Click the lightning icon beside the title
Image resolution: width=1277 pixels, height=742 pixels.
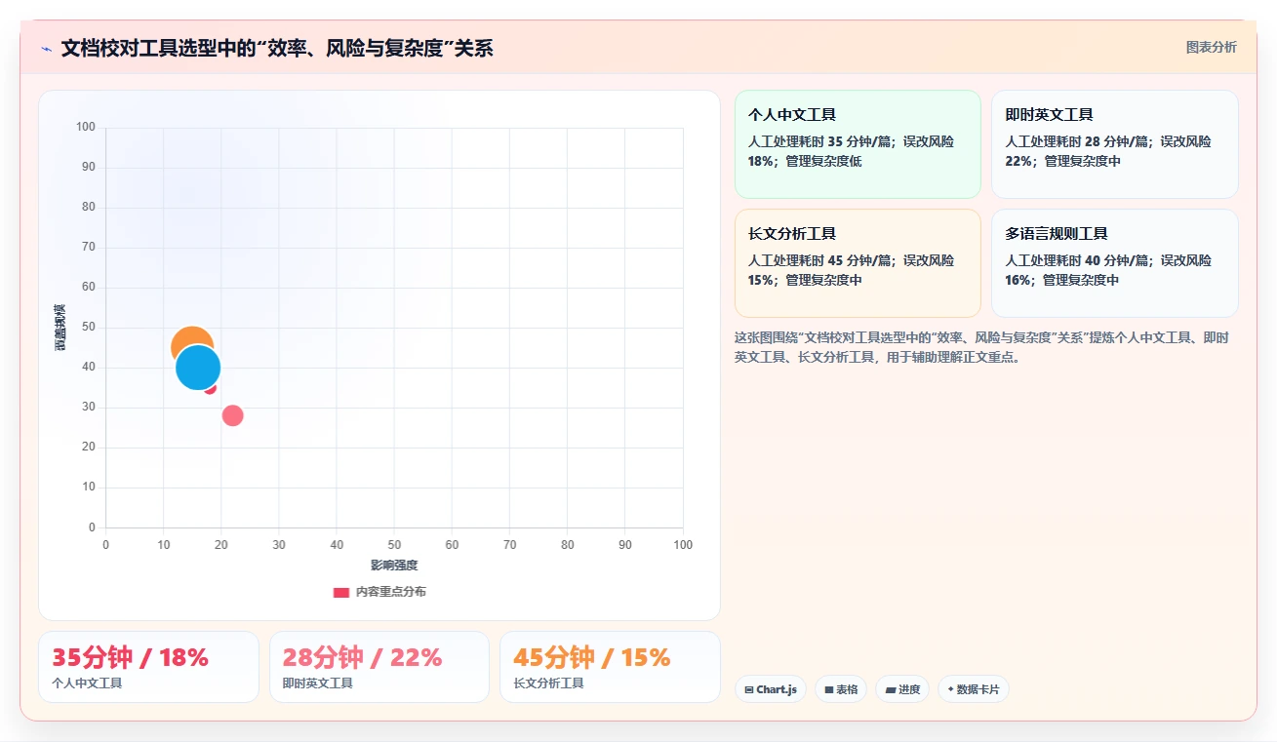click(x=46, y=49)
